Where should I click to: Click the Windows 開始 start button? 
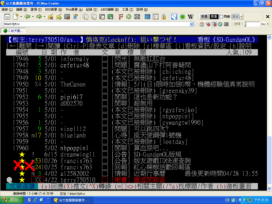tap(12, 200)
